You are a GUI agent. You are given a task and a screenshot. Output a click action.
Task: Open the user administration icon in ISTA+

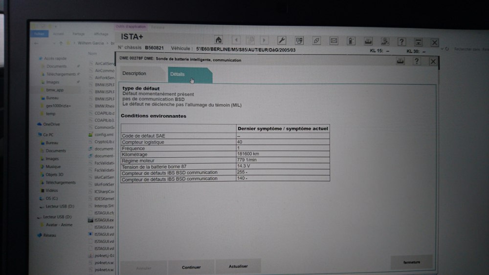coord(385,42)
